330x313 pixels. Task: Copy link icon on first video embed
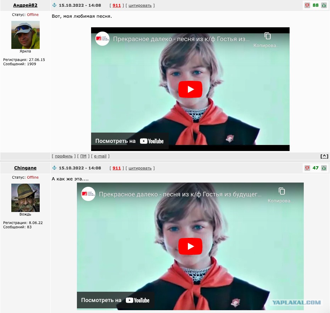pos(268,36)
